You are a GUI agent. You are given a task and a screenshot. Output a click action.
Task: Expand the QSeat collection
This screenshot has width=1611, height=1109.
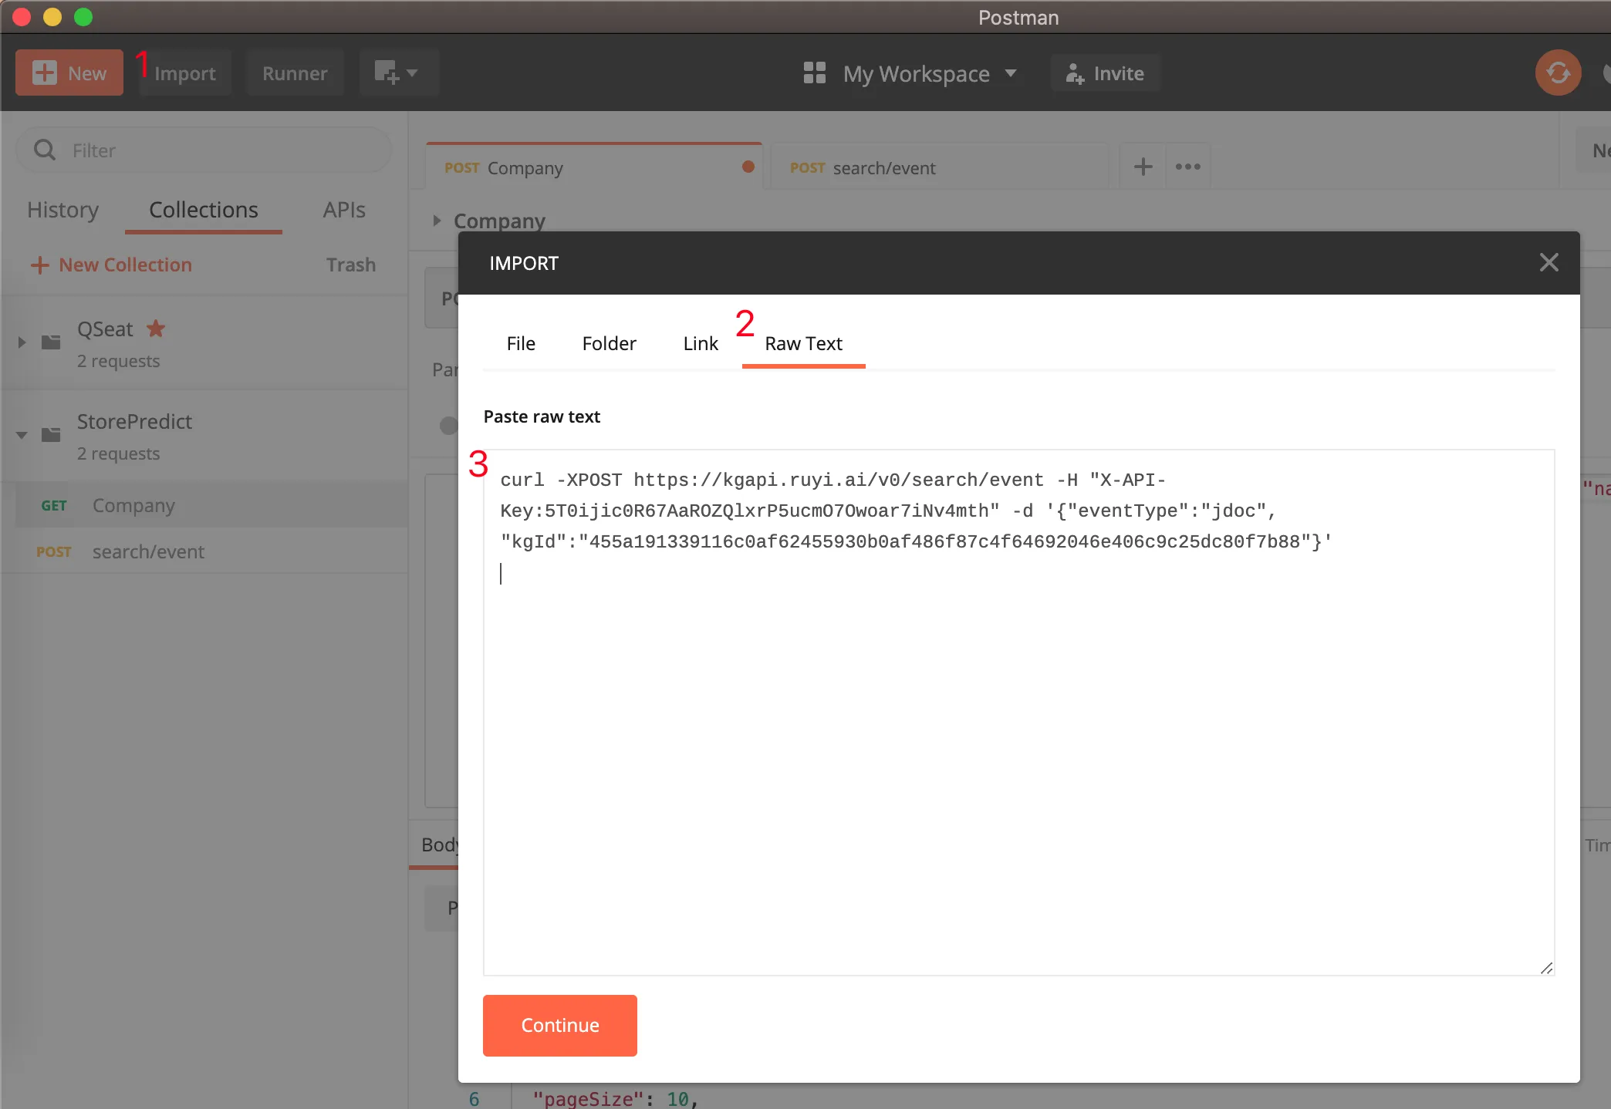(x=22, y=342)
